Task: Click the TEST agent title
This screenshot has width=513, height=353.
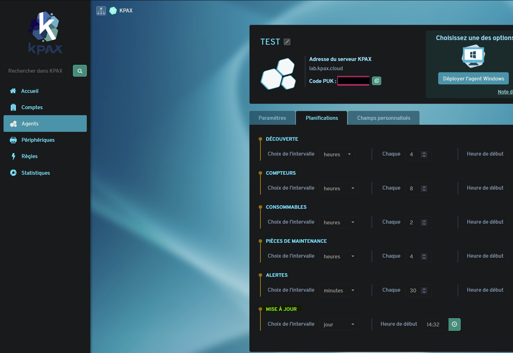Action: click(x=270, y=42)
